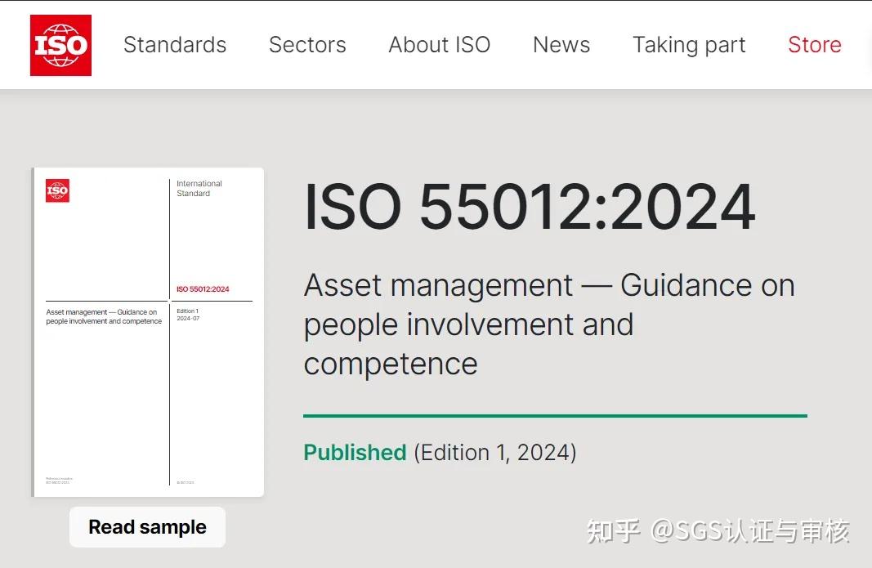Open the Store section
This screenshot has width=872, height=568.
[x=814, y=45]
